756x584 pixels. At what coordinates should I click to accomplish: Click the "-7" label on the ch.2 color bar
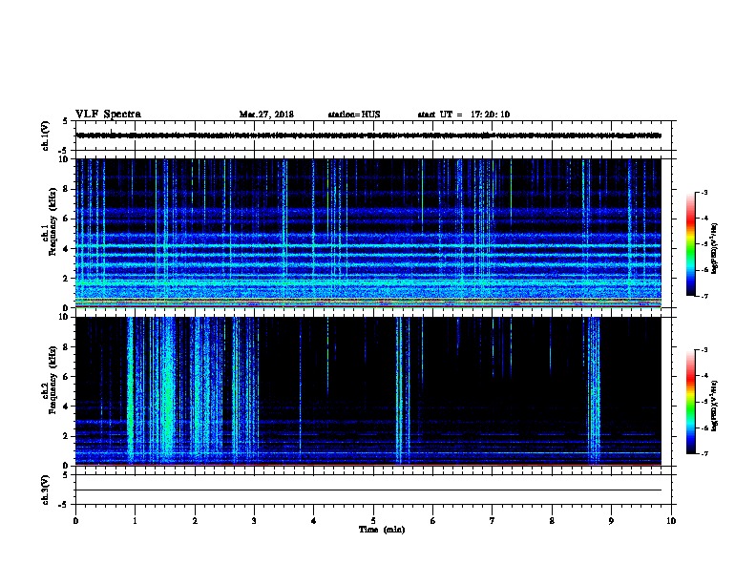click(x=703, y=454)
